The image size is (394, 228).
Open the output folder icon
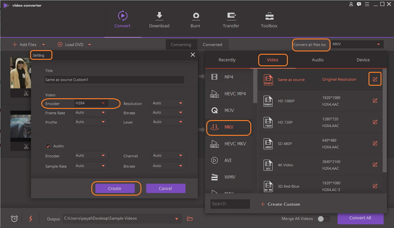pyautogui.click(x=190, y=218)
